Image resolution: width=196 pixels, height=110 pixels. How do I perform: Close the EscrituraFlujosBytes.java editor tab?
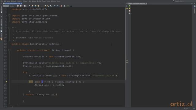pos(21,4)
